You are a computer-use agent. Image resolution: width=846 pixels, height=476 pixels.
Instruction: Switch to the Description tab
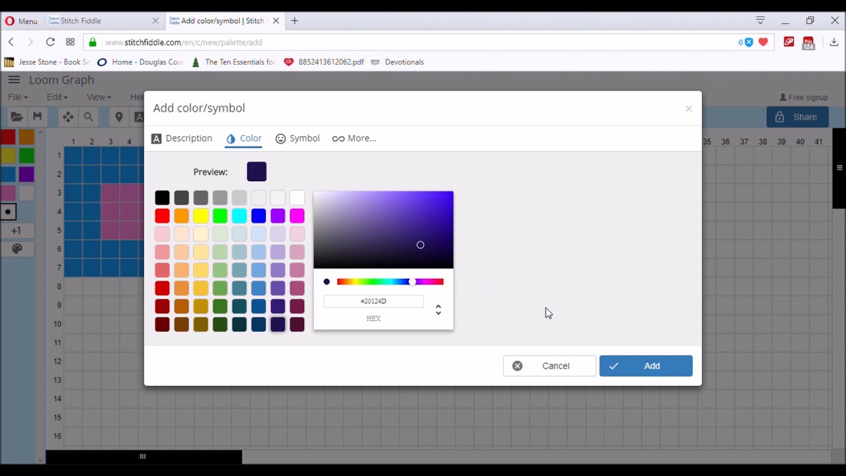click(x=182, y=138)
